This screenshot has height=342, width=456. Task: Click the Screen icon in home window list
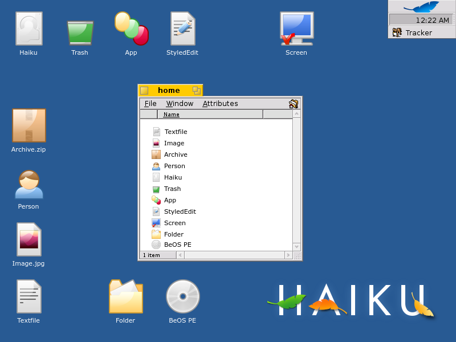click(x=156, y=223)
